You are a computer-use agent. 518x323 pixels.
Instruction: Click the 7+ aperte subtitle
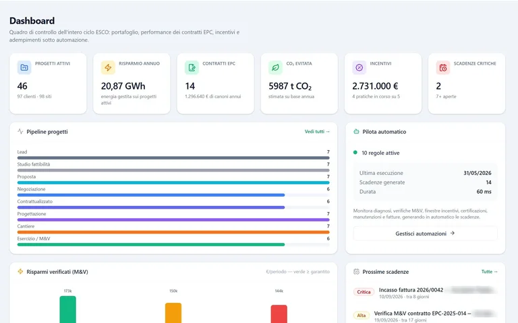point(446,97)
